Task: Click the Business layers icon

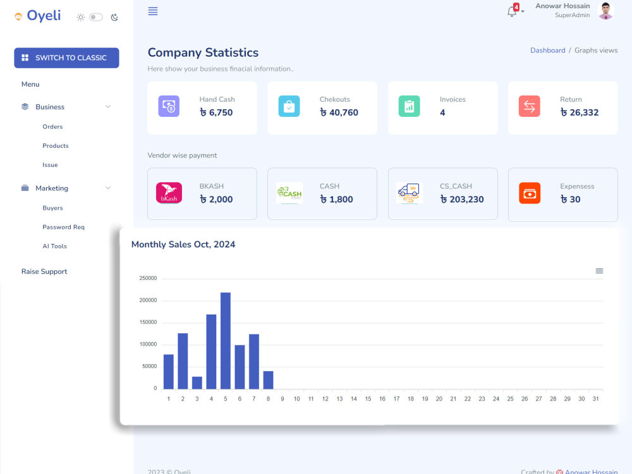Action: (25, 106)
